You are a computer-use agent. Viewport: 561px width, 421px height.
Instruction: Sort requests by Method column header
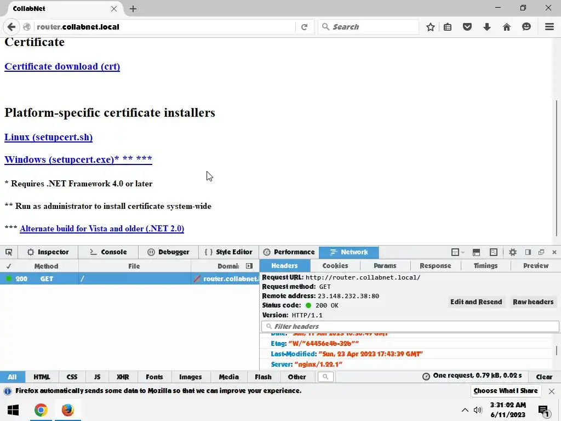pos(46,266)
